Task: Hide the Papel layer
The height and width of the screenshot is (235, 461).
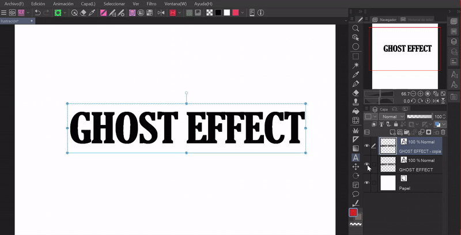Action: pos(366,183)
